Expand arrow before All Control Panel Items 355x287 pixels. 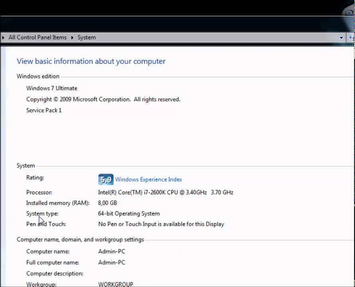3,37
